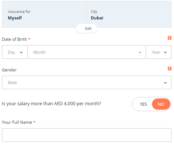Click the salary question text

51,104
